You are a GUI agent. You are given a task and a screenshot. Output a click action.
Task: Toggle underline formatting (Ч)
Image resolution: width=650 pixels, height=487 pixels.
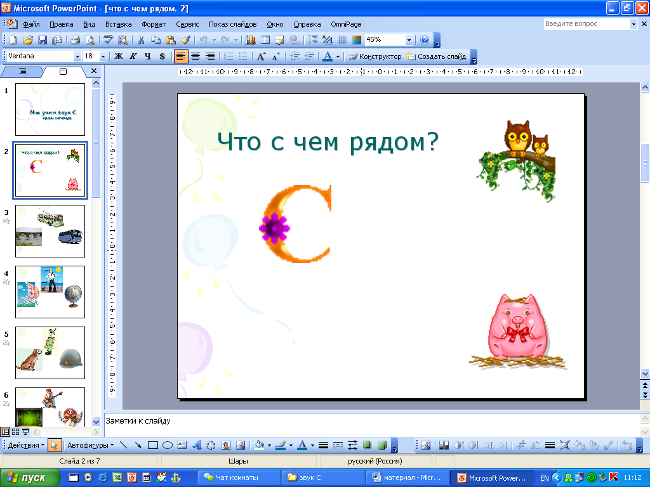pyautogui.click(x=147, y=56)
